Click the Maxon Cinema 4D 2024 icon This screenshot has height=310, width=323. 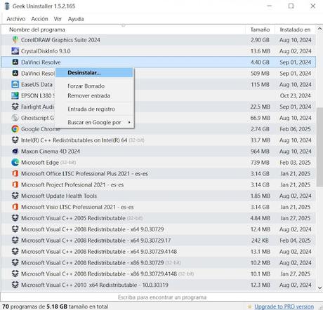point(15,151)
